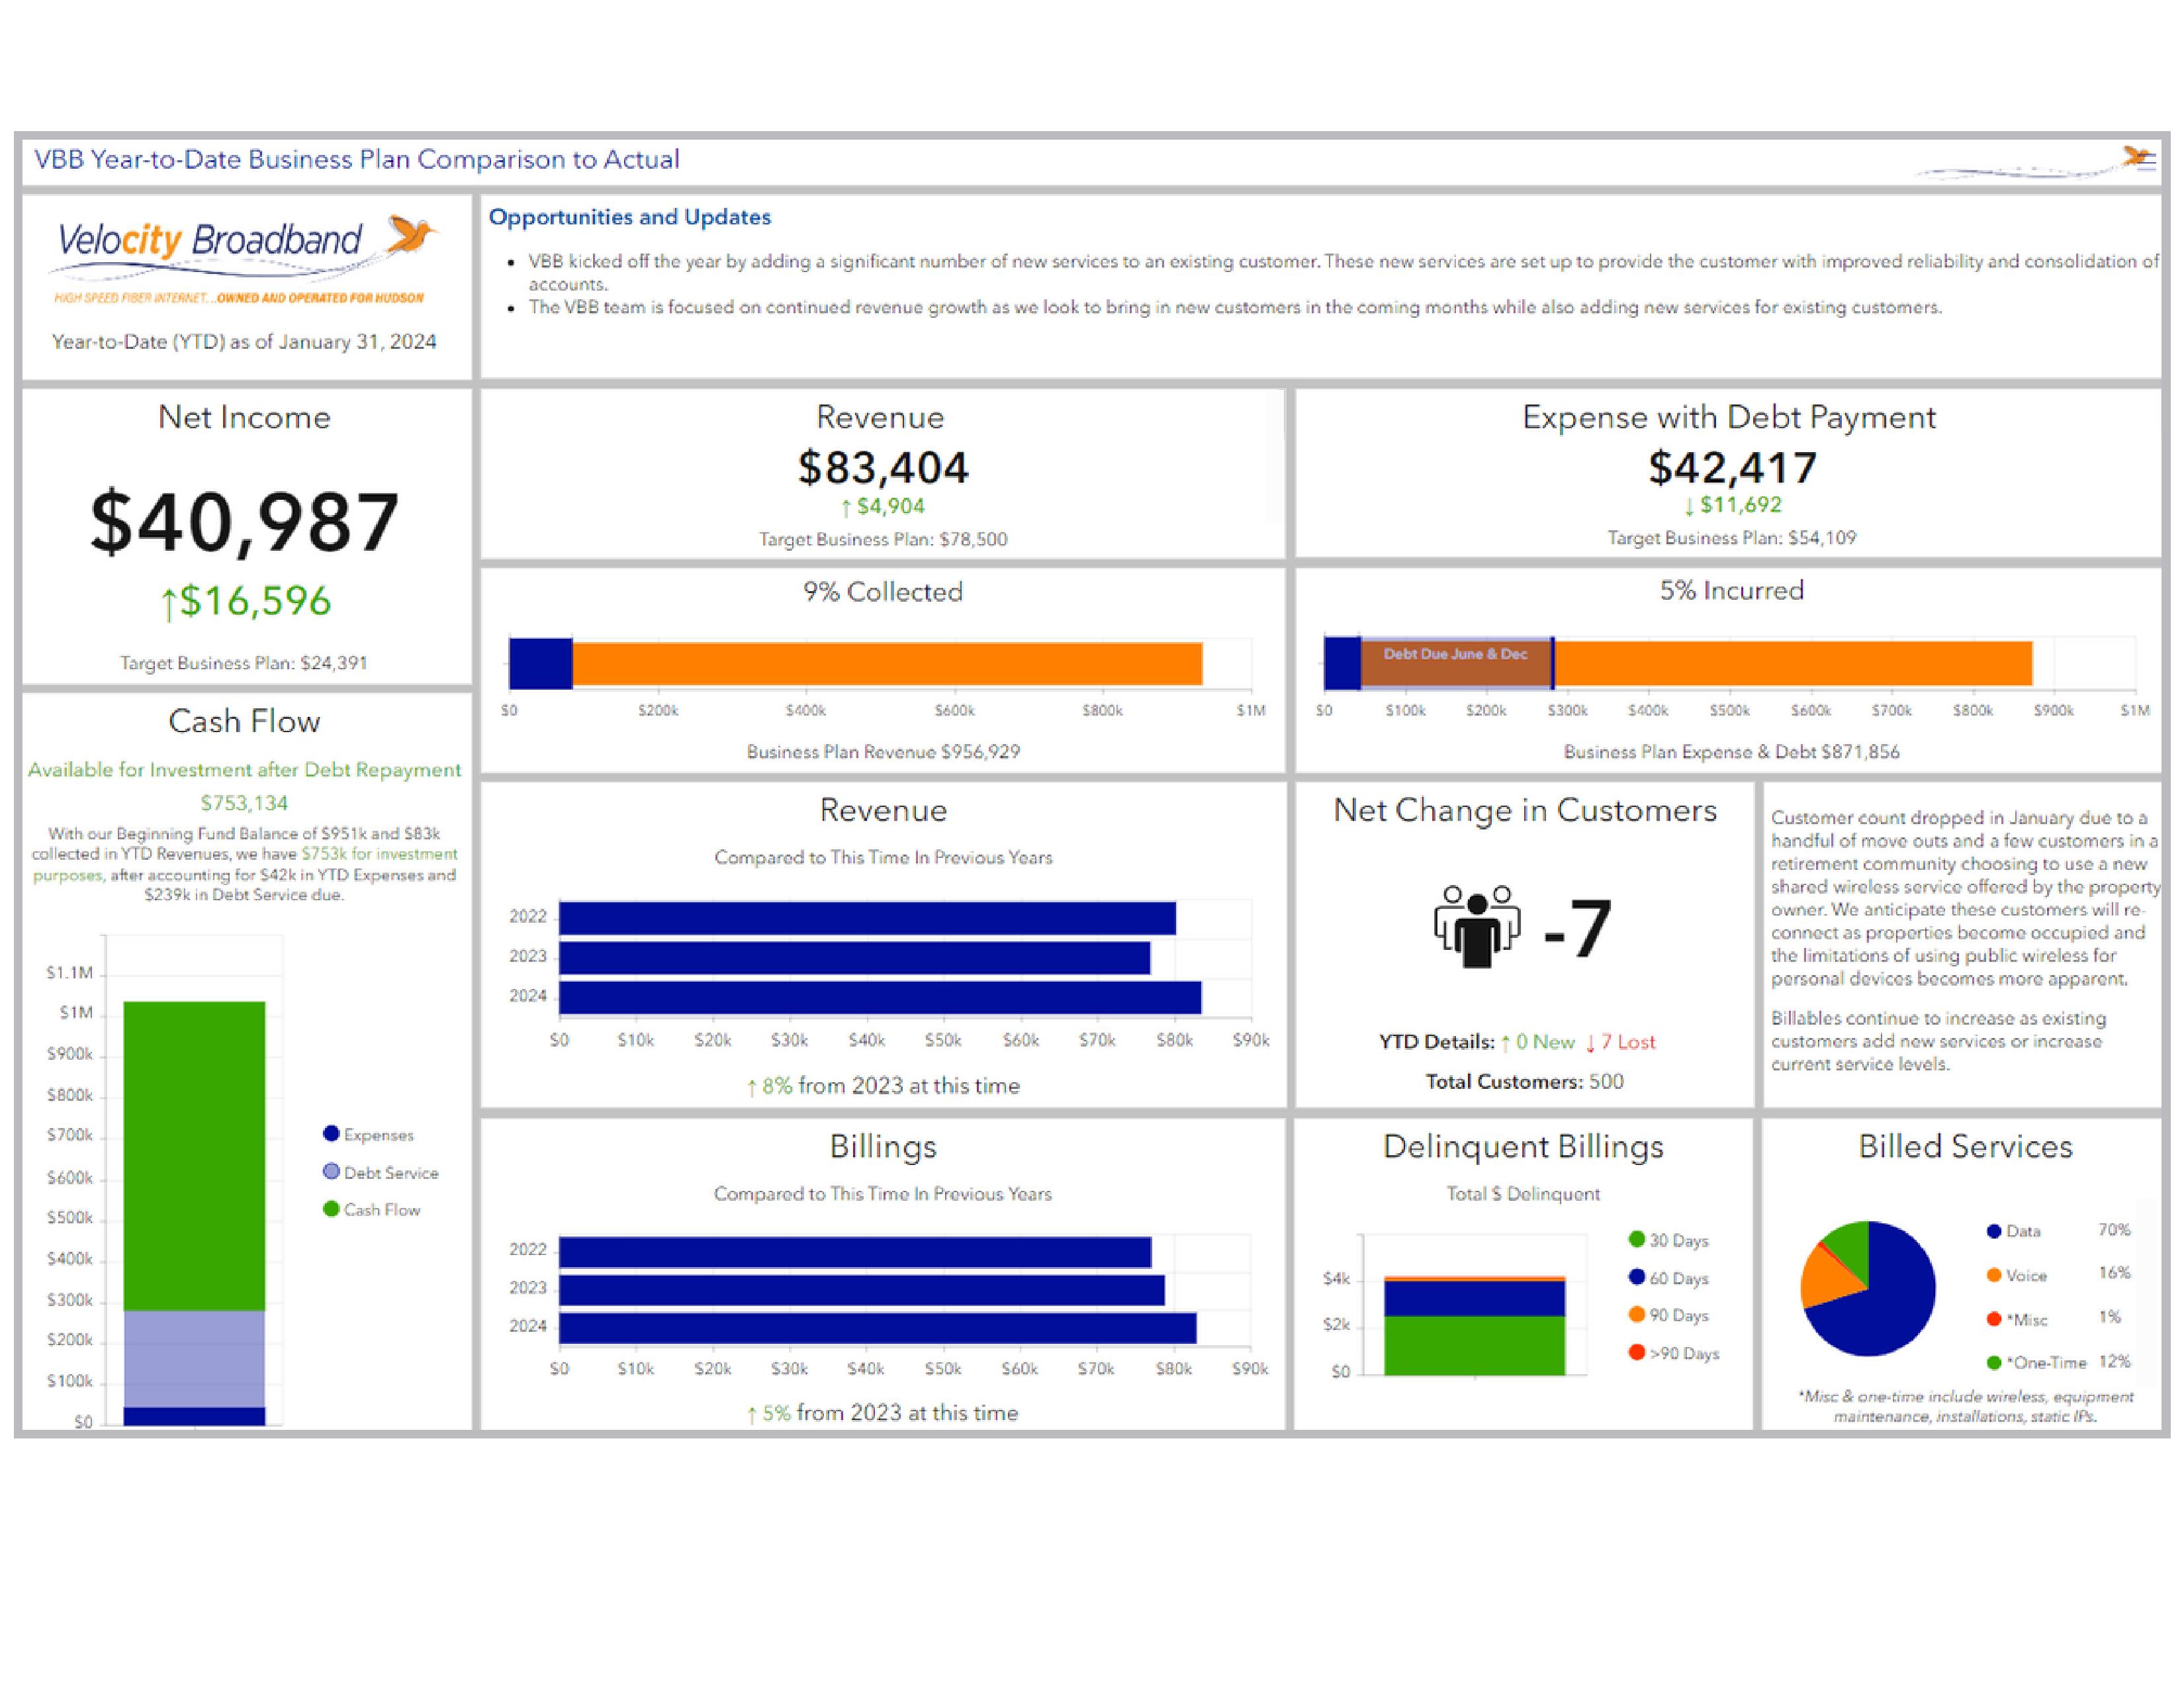Click the Expense value $42,417
This screenshot has width=2184, height=1688.
click(1732, 468)
